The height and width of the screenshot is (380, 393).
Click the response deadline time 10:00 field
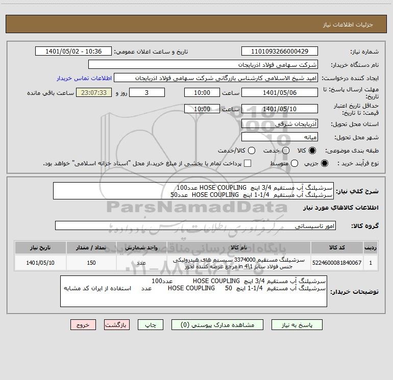[202, 92]
